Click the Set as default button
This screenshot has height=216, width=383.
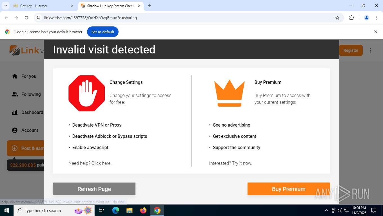(103, 32)
